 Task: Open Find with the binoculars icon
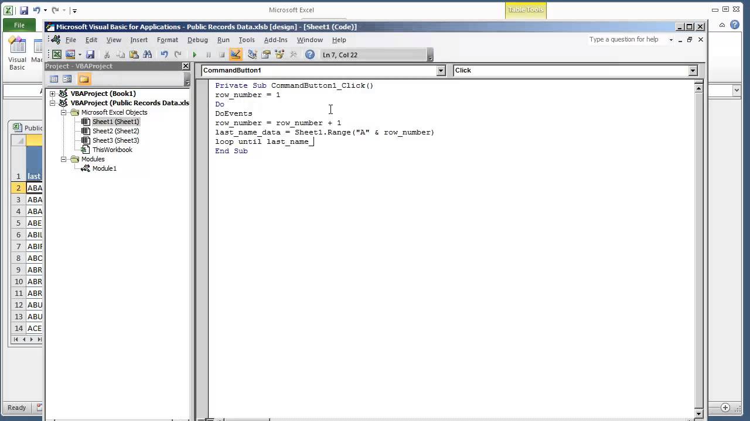tap(148, 54)
